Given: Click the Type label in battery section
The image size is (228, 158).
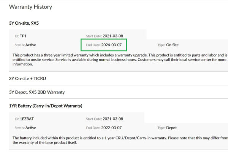Looking at the screenshot, I should (x=161, y=128).
